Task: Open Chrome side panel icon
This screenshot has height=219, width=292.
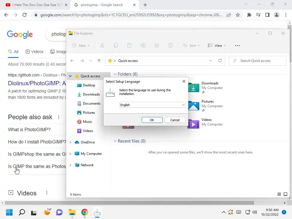Action: 267,15
